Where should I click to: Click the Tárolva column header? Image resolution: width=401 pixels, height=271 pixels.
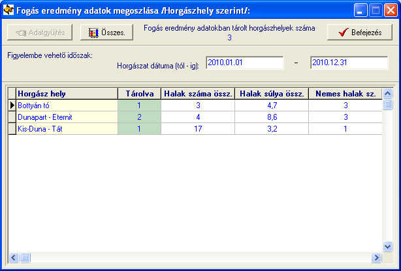(139, 94)
